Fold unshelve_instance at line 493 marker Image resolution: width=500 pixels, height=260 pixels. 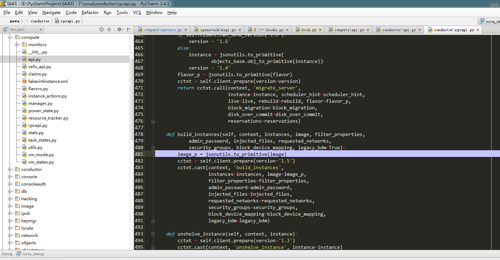153,234
